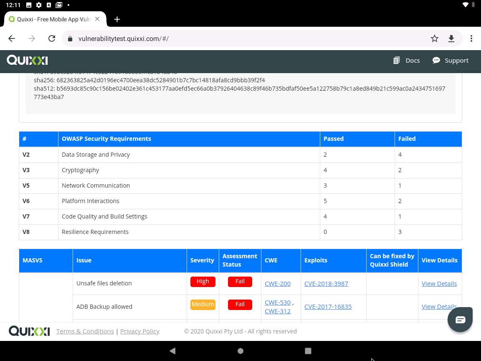Click the Quixxi logo in the footer
The width and height of the screenshot is (481, 361).
pos(29,331)
